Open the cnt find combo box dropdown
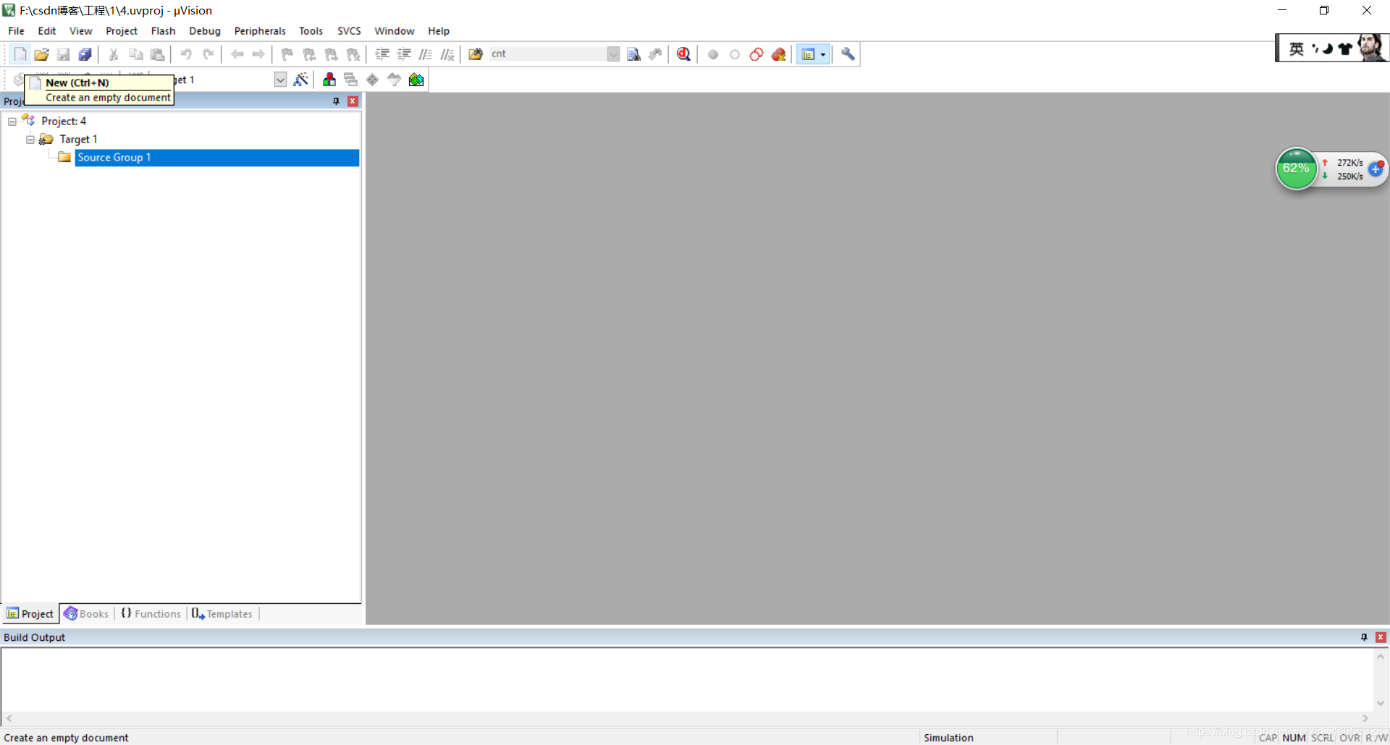 coord(613,54)
